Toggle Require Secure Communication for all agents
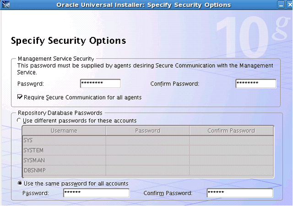293x206 pixels. [x=20, y=97]
